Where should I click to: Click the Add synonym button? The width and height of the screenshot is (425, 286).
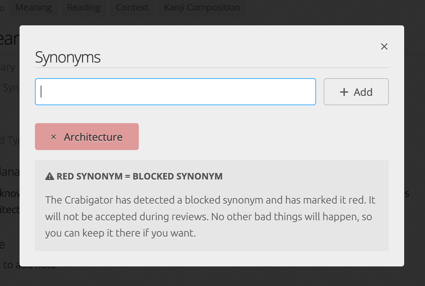[x=356, y=92]
